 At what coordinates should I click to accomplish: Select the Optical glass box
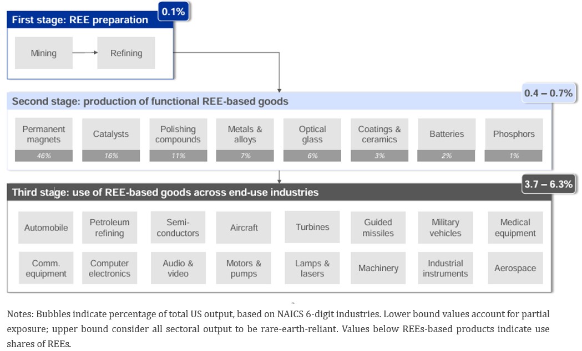coord(312,134)
